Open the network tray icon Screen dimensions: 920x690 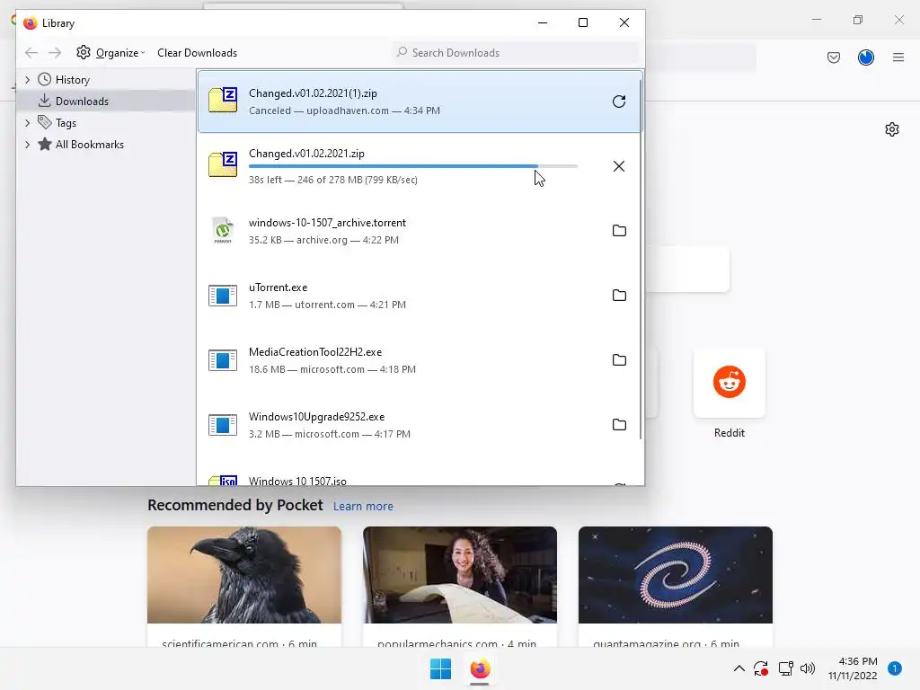pyautogui.click(x=785, y=668)
